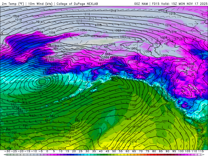Click the 30 tick on the temperature scale
Viewport: 208px width, 156px height.
pos(87,151)
